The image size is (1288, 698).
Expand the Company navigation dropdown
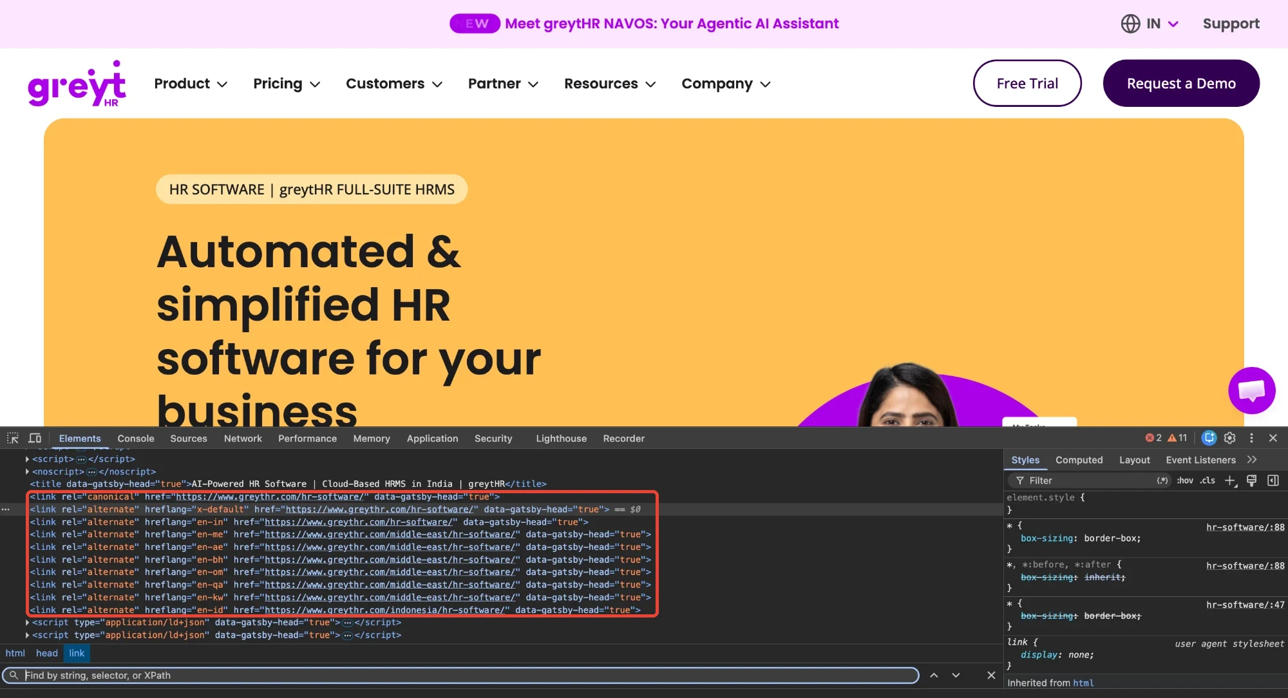[726, 84]
